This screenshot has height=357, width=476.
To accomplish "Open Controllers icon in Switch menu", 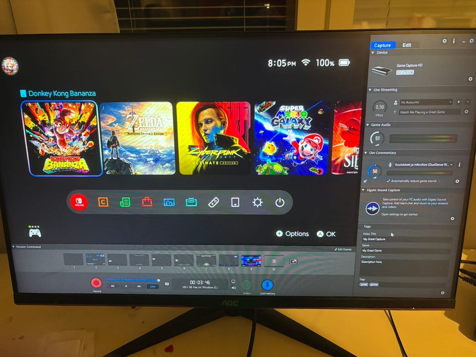I will click(x=213, y=202).
